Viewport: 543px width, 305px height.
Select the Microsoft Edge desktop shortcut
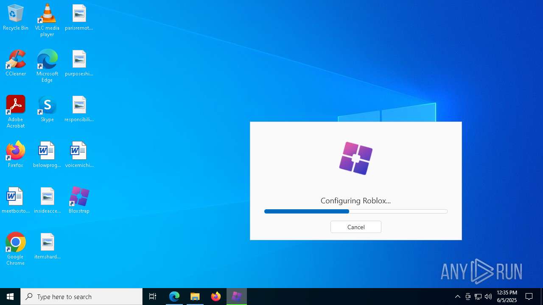point(47,66)
